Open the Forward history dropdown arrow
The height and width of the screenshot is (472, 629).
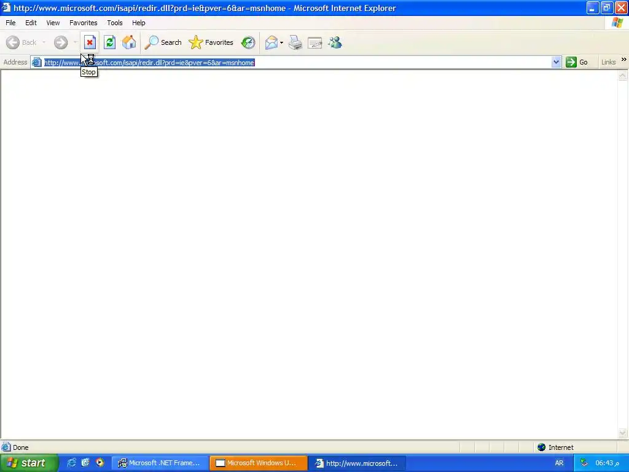pyautogui.click(x=75, y=42)
